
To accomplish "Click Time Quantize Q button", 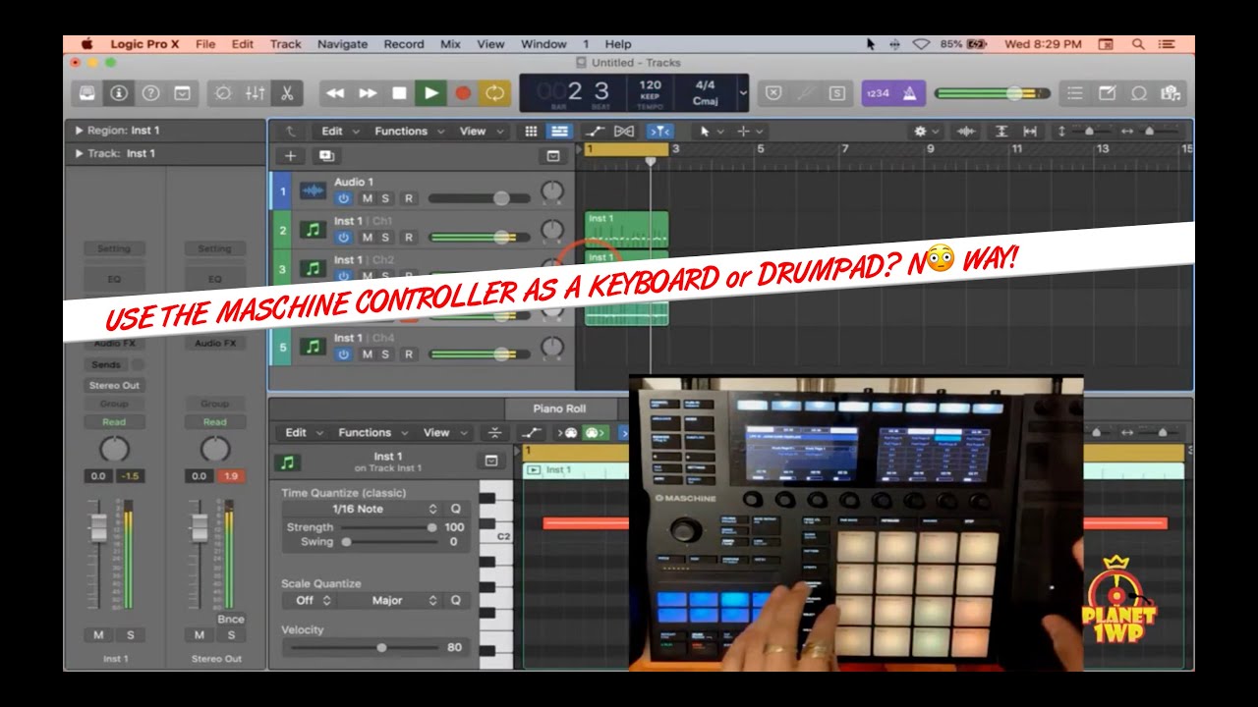I will tap(455, 509).
